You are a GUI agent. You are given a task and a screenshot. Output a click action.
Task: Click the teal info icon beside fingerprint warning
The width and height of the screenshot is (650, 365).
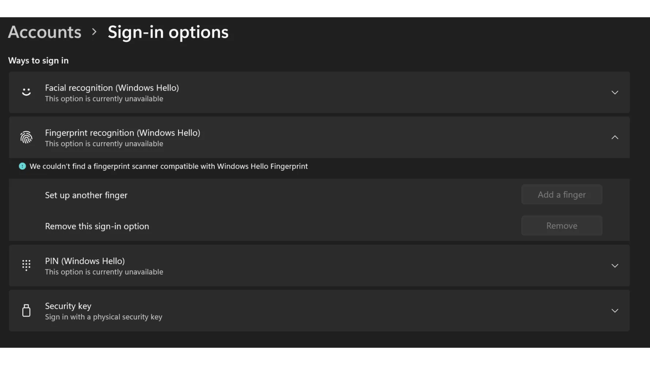[x=22, y=166]
